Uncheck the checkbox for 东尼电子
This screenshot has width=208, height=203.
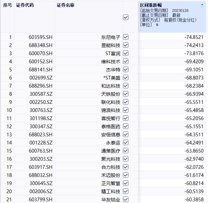pos(126,37)
